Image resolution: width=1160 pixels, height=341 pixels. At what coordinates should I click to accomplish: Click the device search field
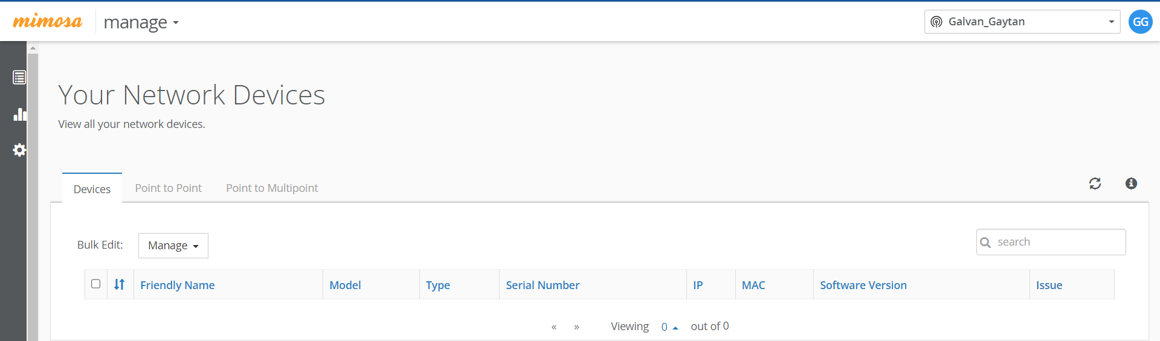(1057, 242)
